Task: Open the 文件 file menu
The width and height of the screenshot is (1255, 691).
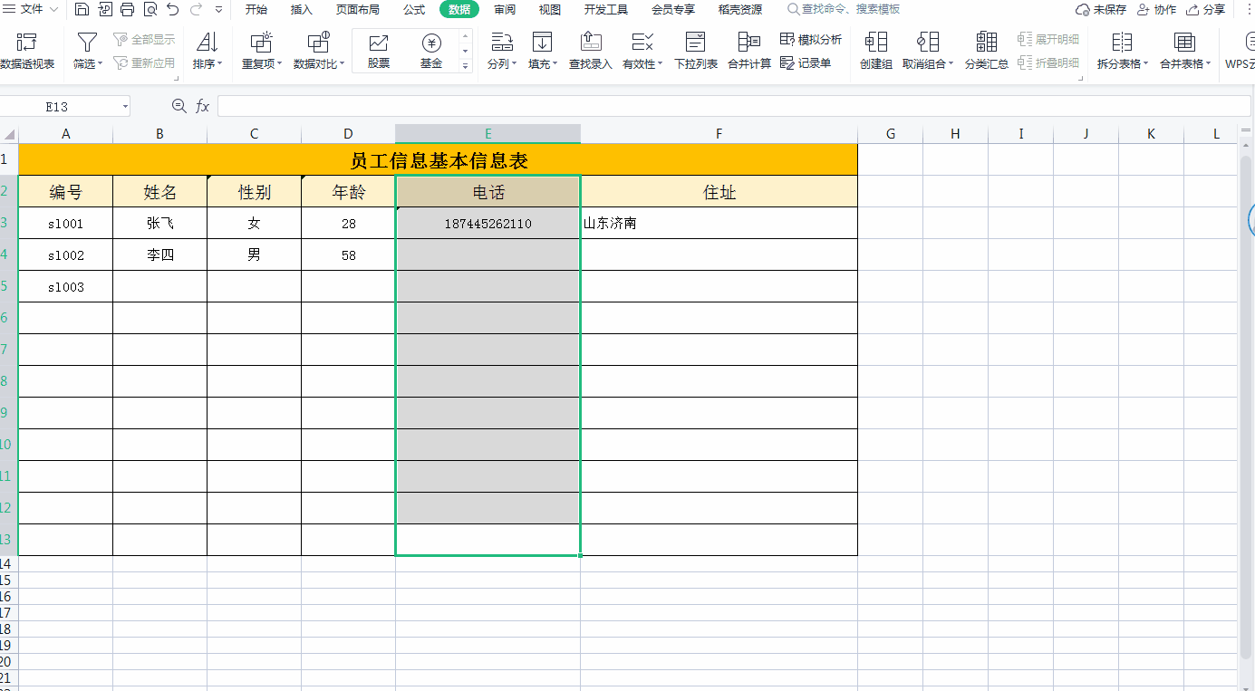Action: [x=31, y=10]
